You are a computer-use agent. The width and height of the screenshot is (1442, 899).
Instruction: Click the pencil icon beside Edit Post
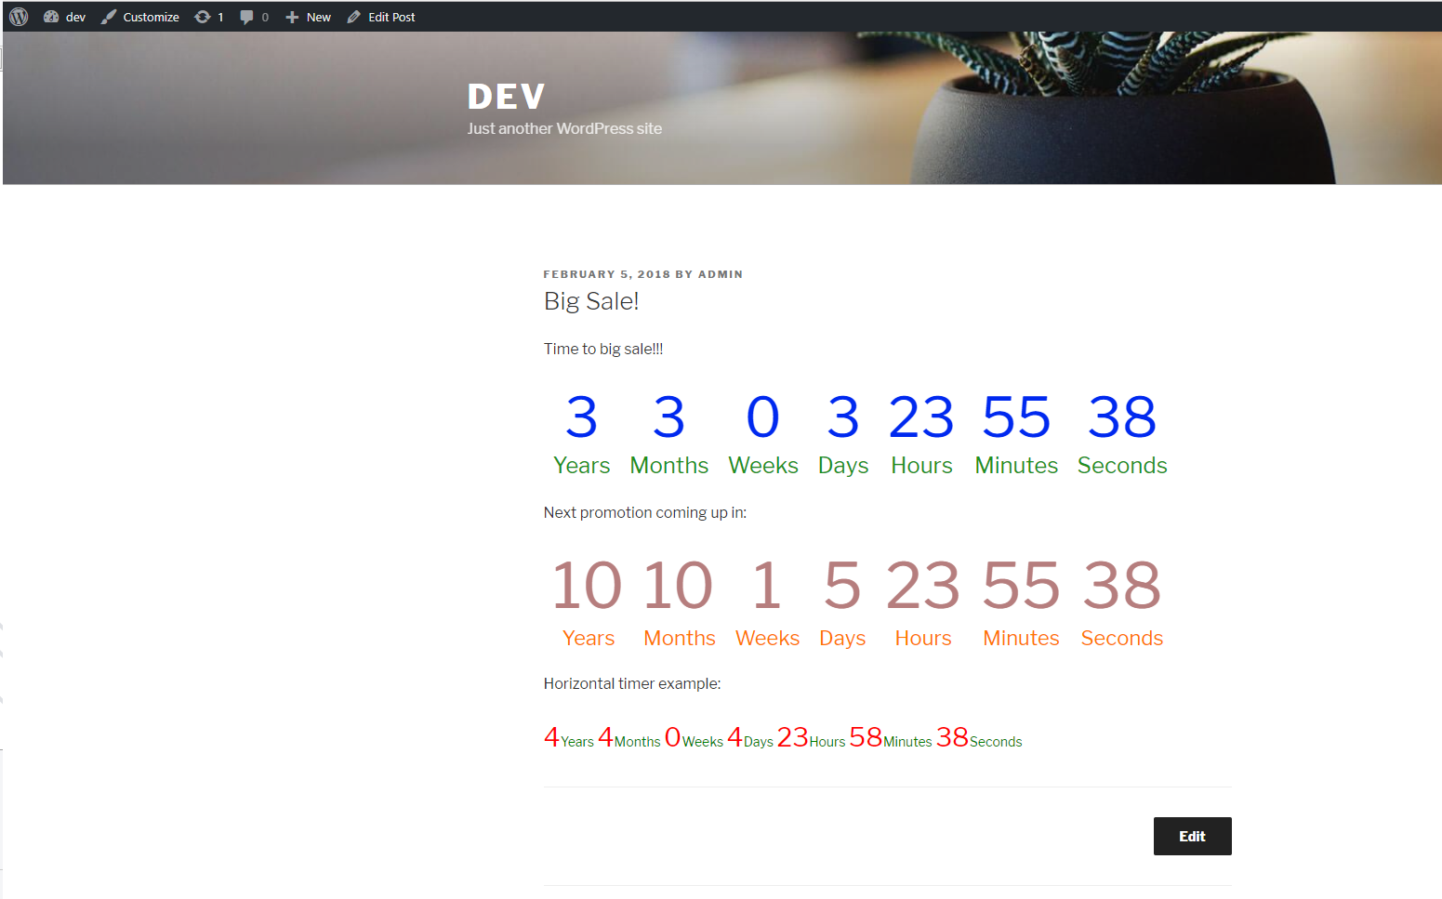pos(354,17)
